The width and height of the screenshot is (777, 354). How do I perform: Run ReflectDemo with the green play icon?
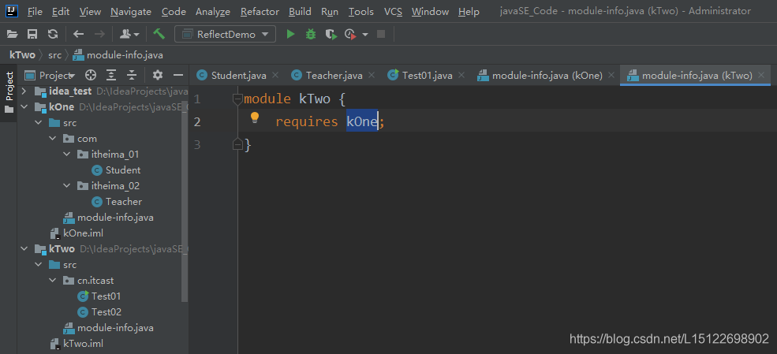(x=291, y=34)
